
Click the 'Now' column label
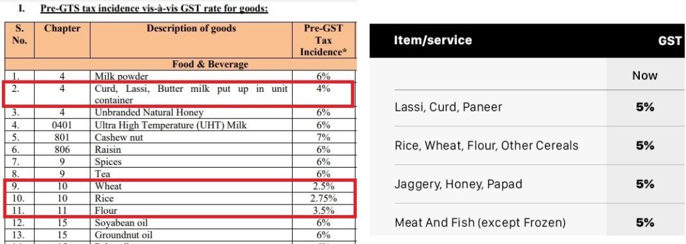(x=644, y=75)
